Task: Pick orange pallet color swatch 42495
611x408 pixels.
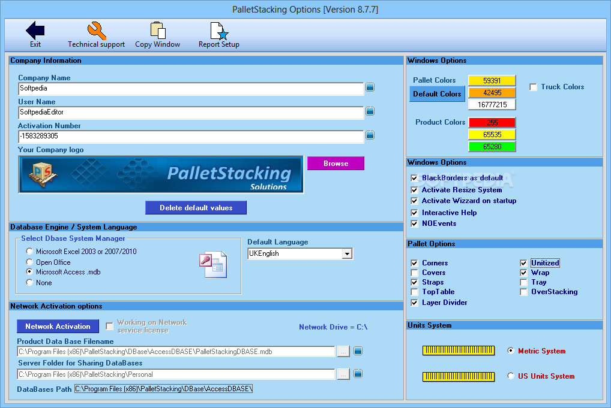Action: 492,93
